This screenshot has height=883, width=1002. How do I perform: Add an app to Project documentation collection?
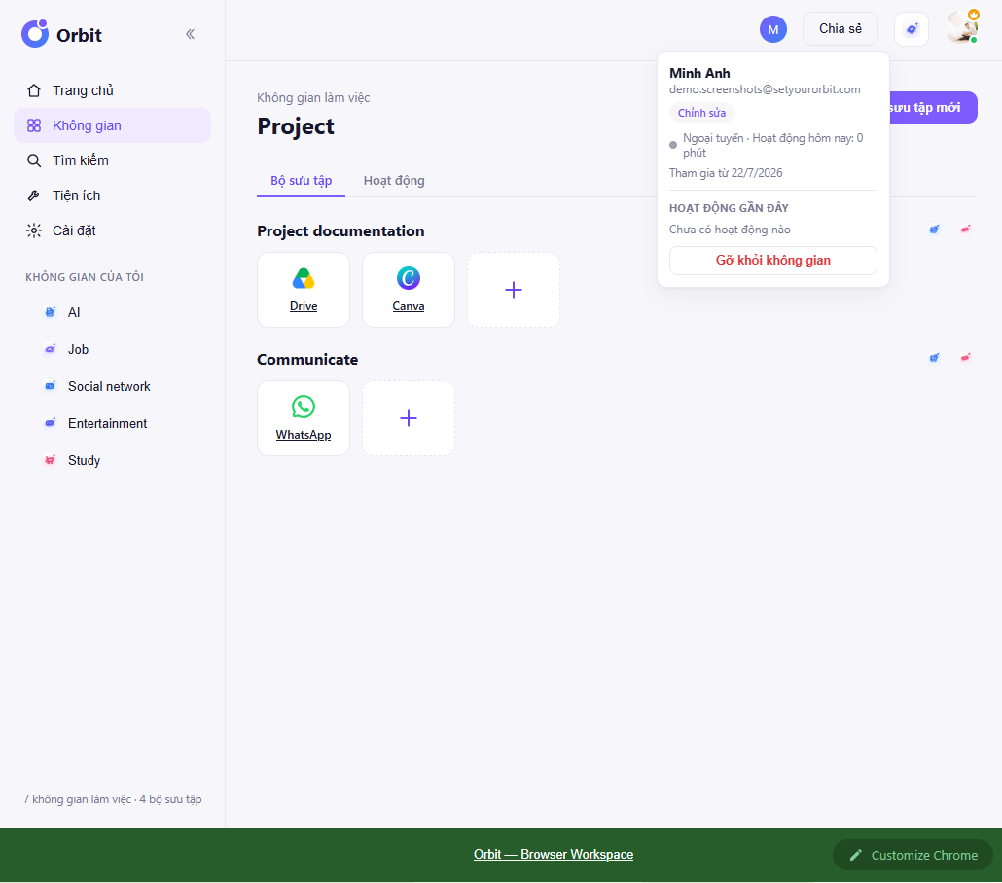click(513, 290)
